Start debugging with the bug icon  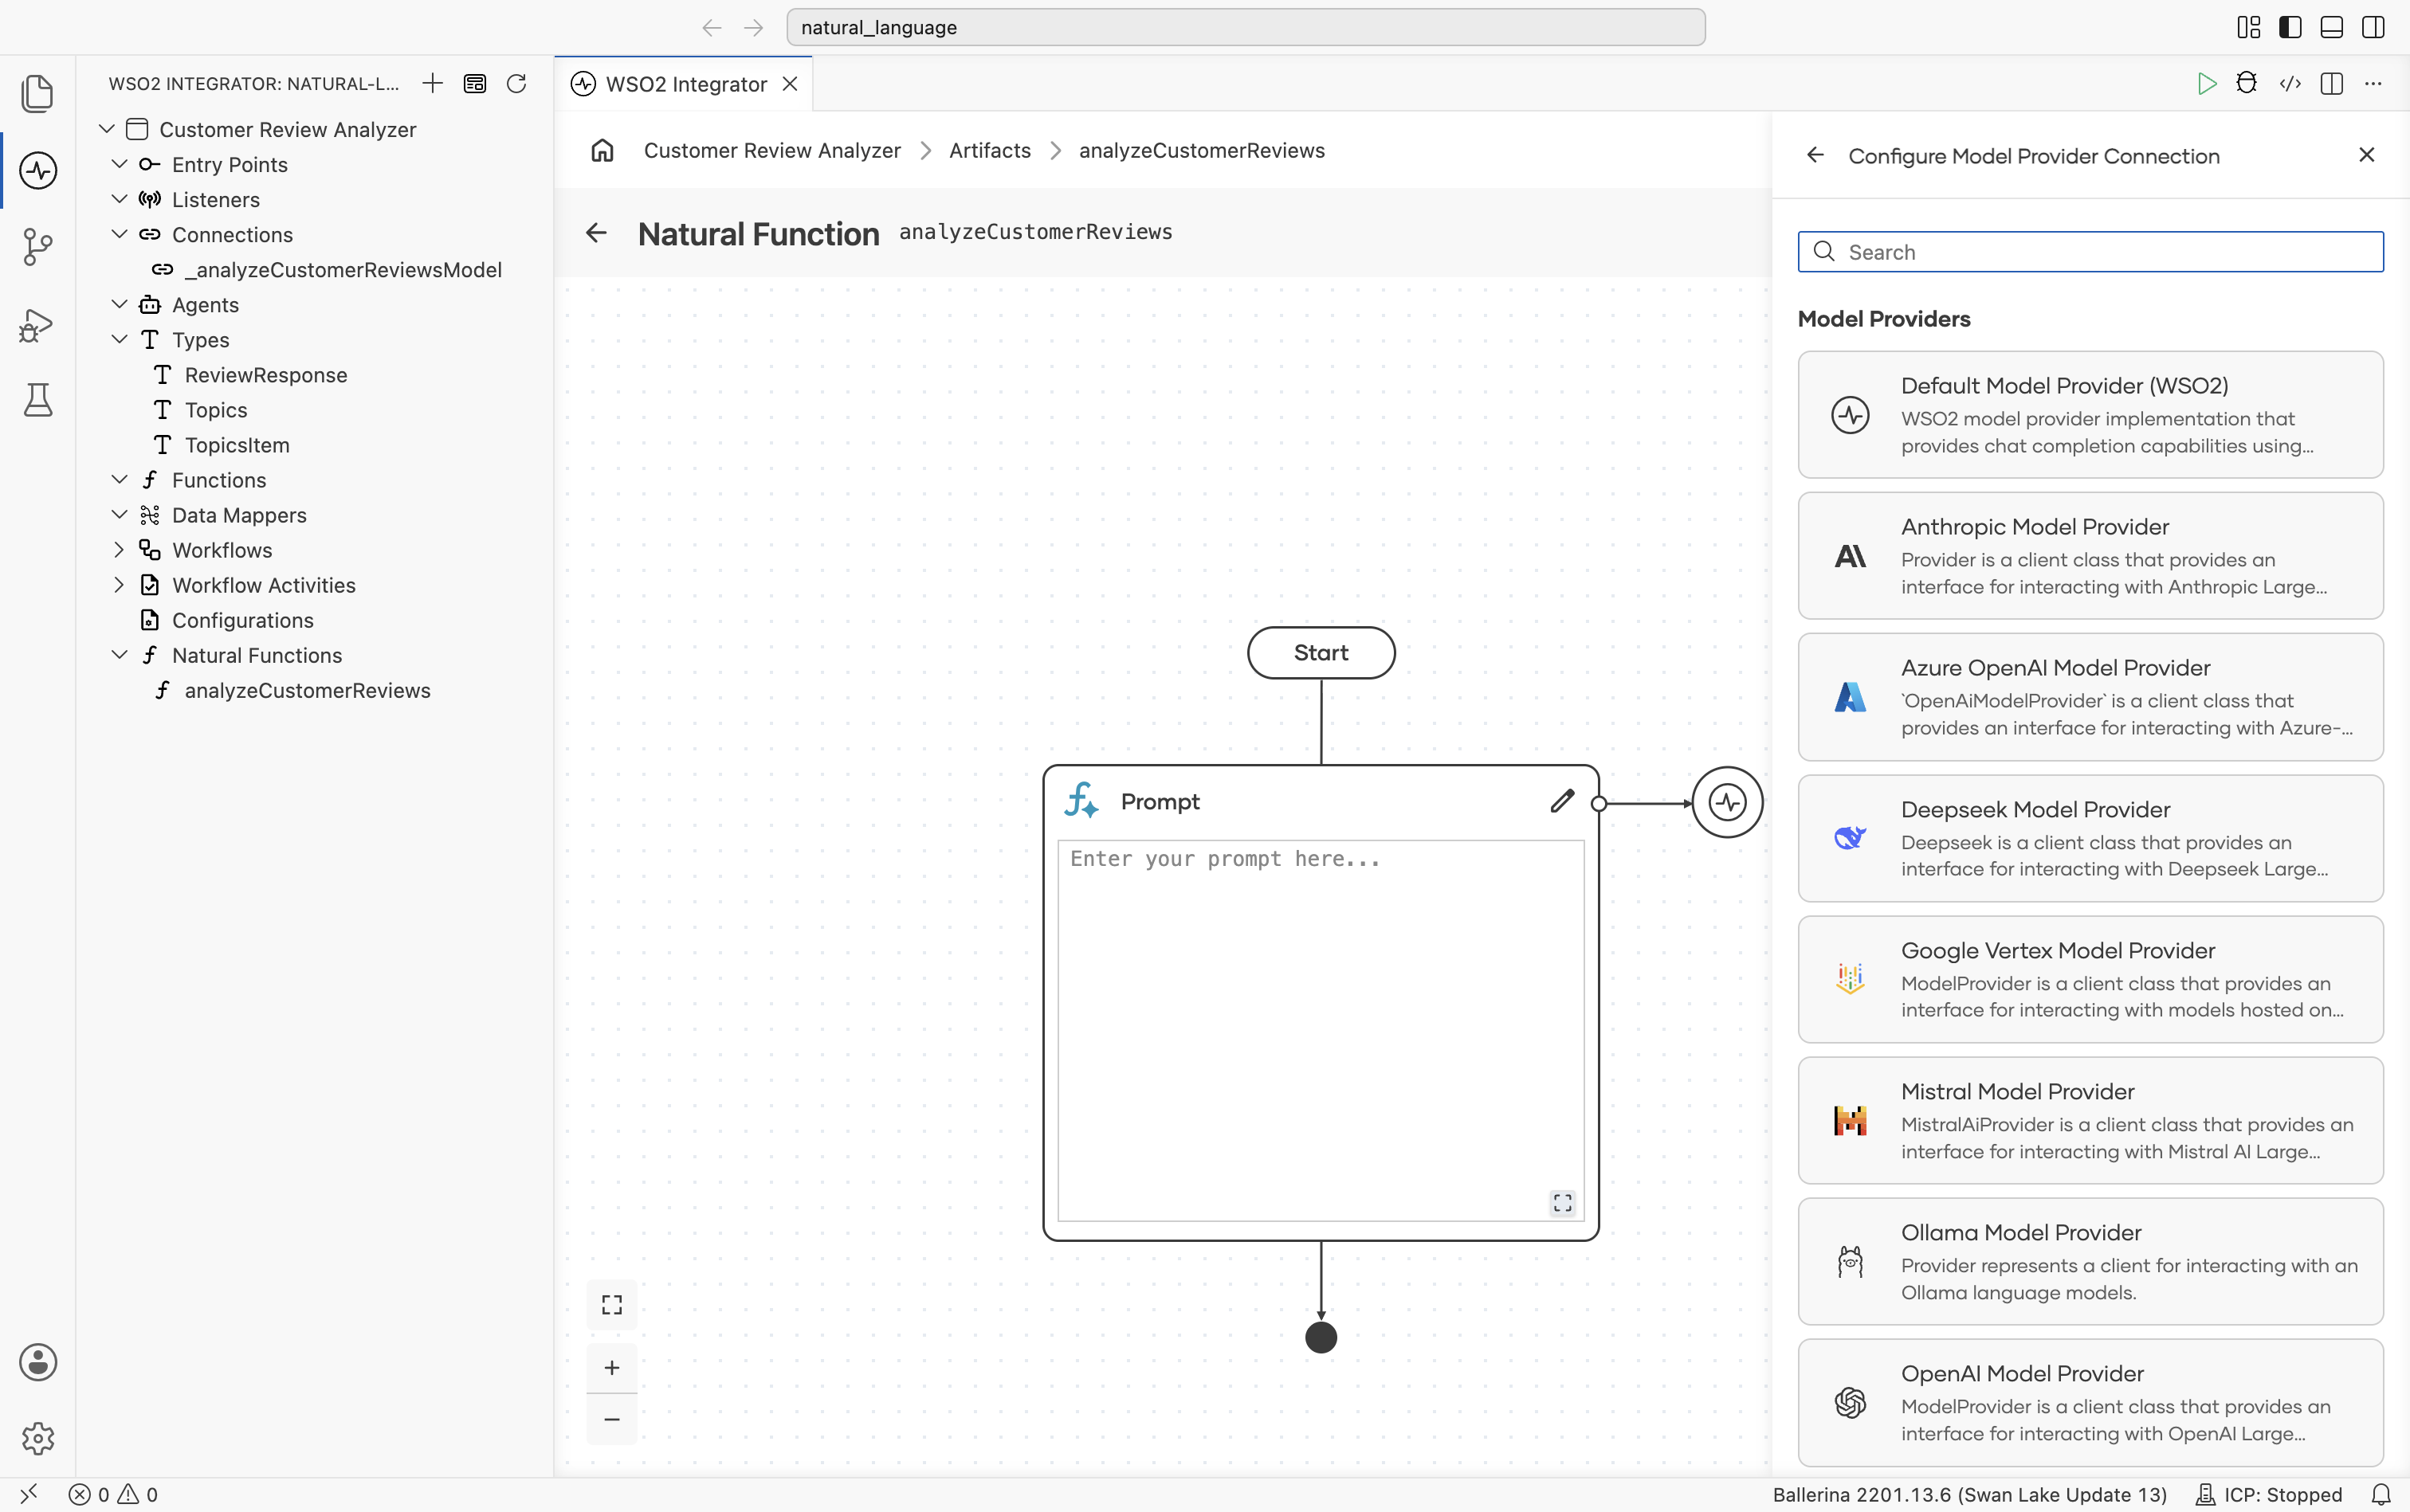[2247, 84]
